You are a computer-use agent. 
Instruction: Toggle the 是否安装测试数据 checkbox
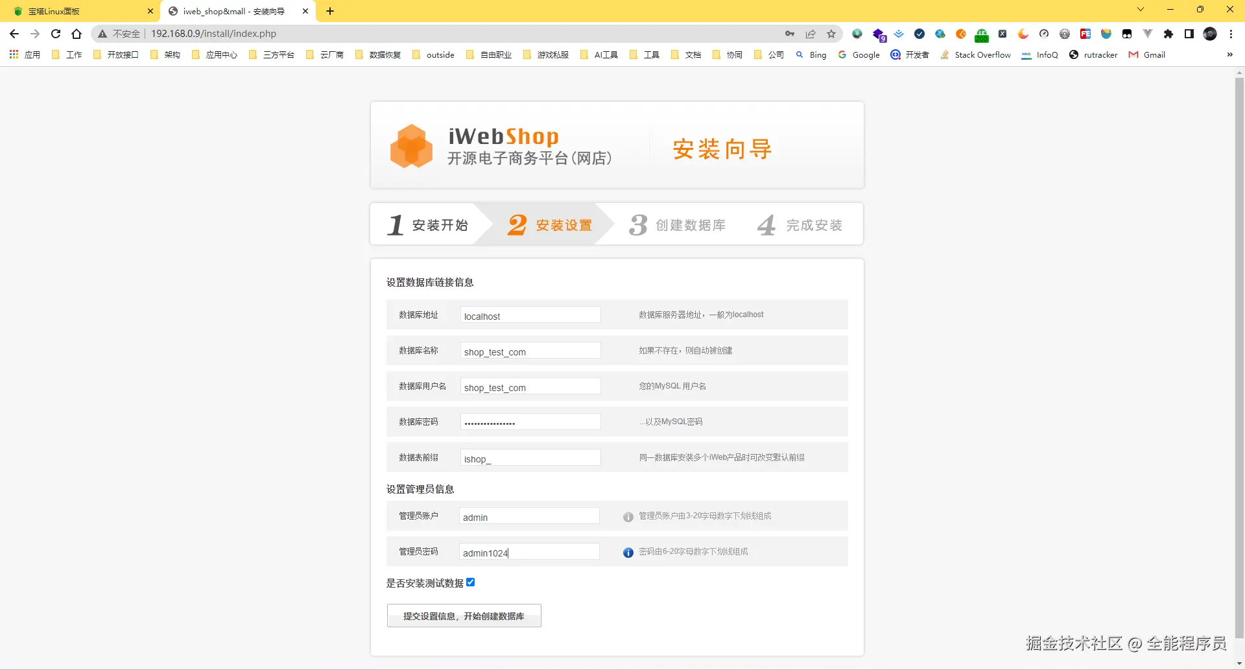(x=471, y=582)
